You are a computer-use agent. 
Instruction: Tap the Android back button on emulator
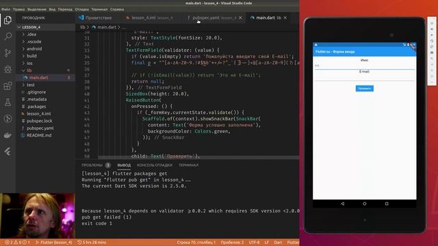click(x=342, y=204)
